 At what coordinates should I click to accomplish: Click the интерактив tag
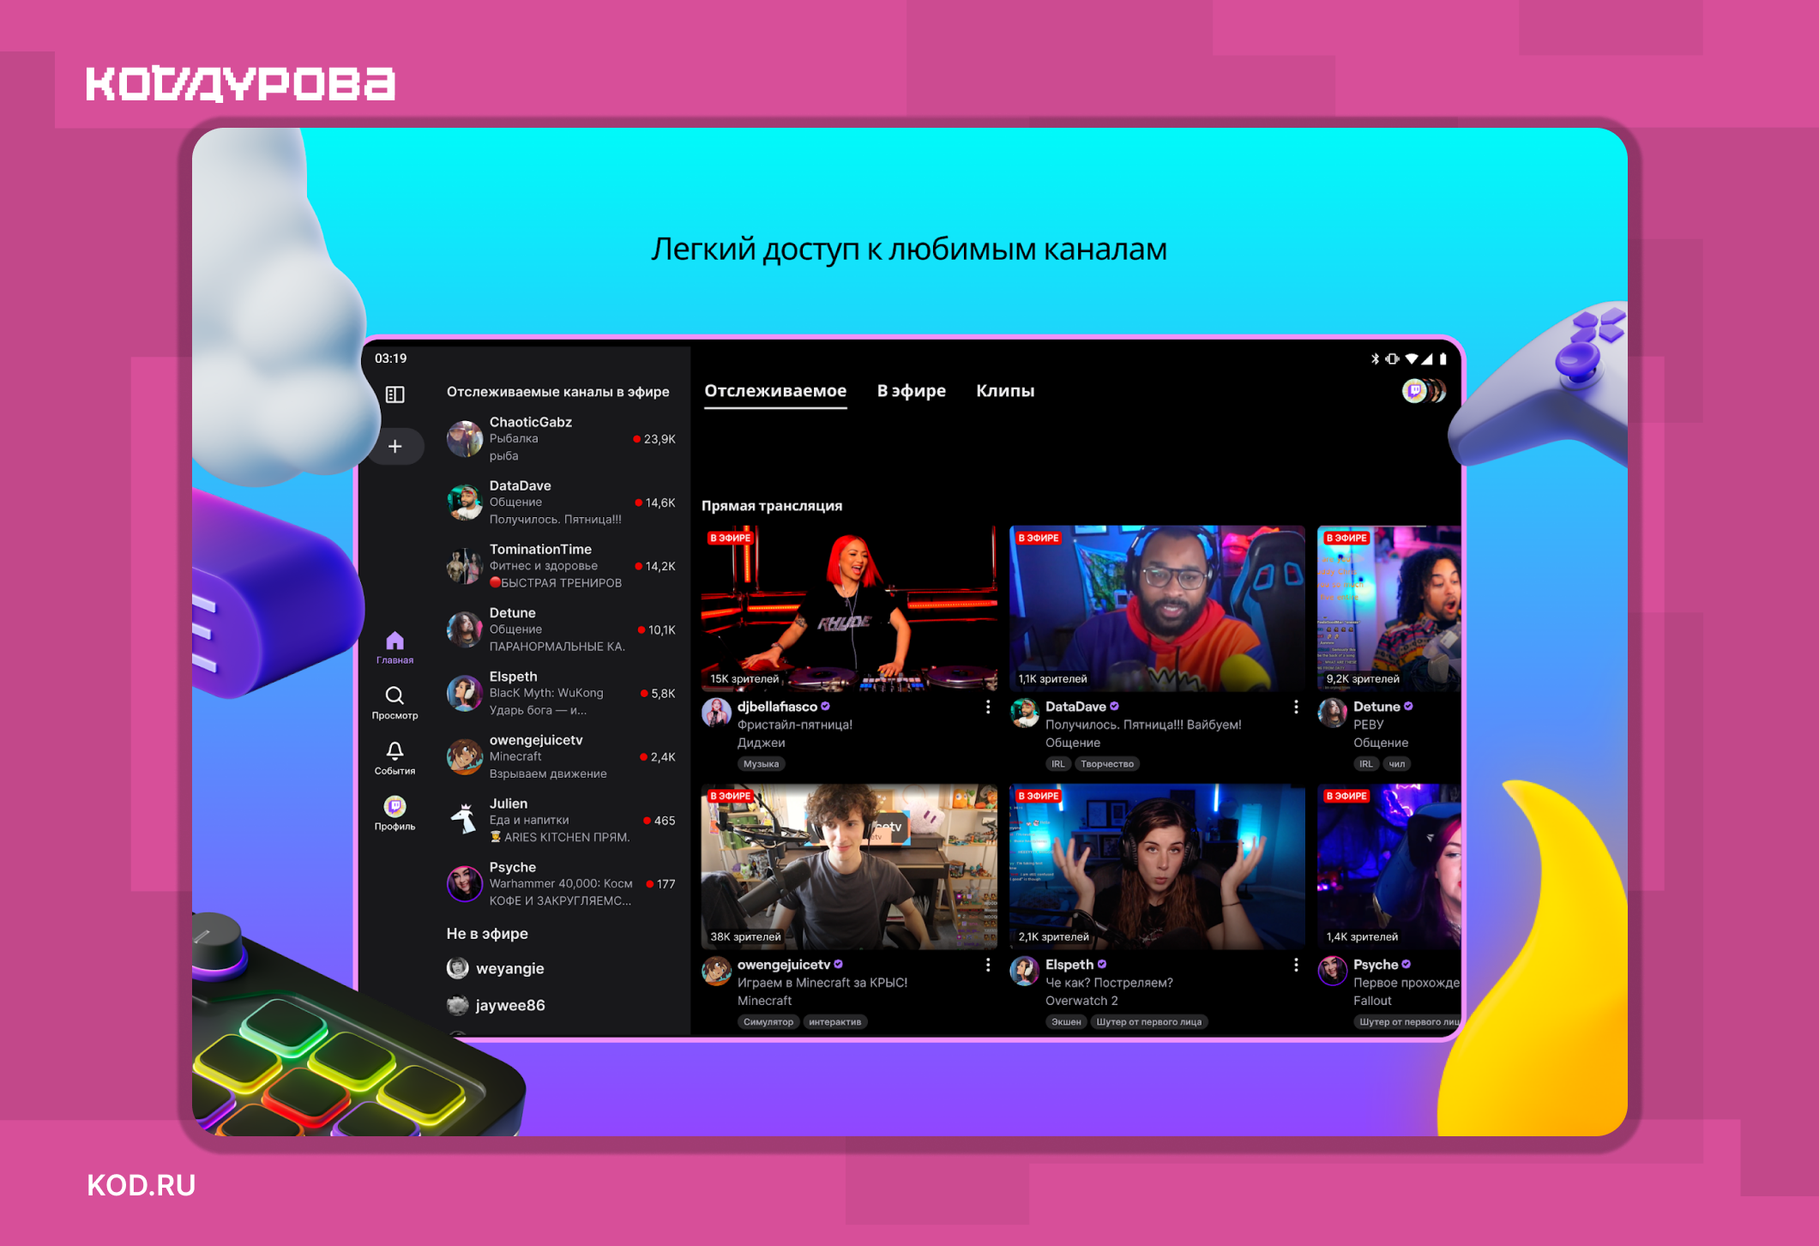click(835, 1022)
